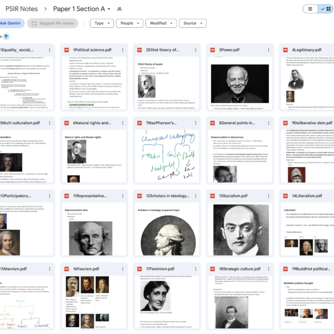Click Suggest file moves button
Image resolution: width=334 pixels, height=334 pixels.
(x=53, y=23)
